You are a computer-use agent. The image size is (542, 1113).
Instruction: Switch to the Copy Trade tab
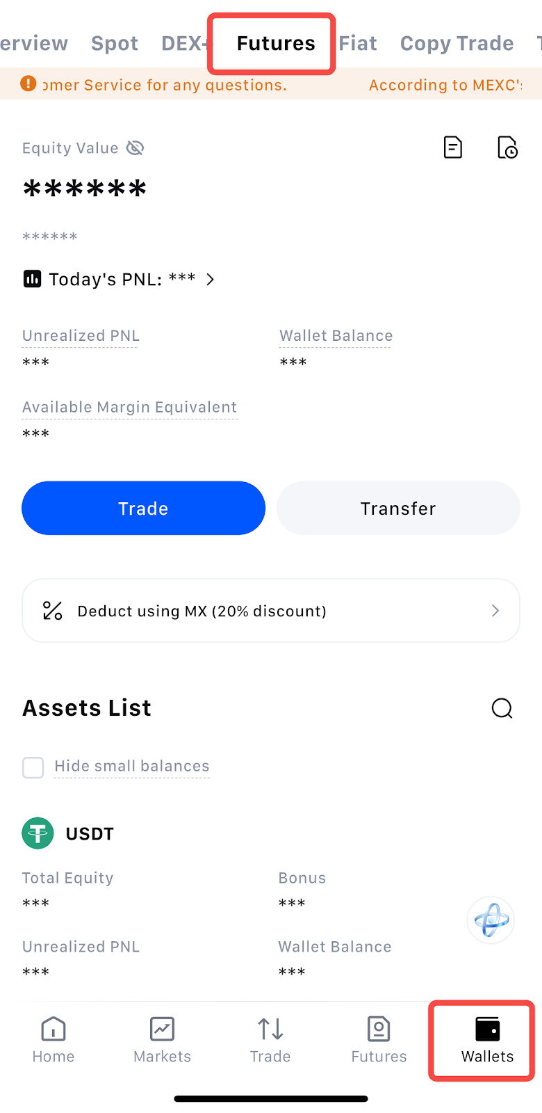(457, 44)
